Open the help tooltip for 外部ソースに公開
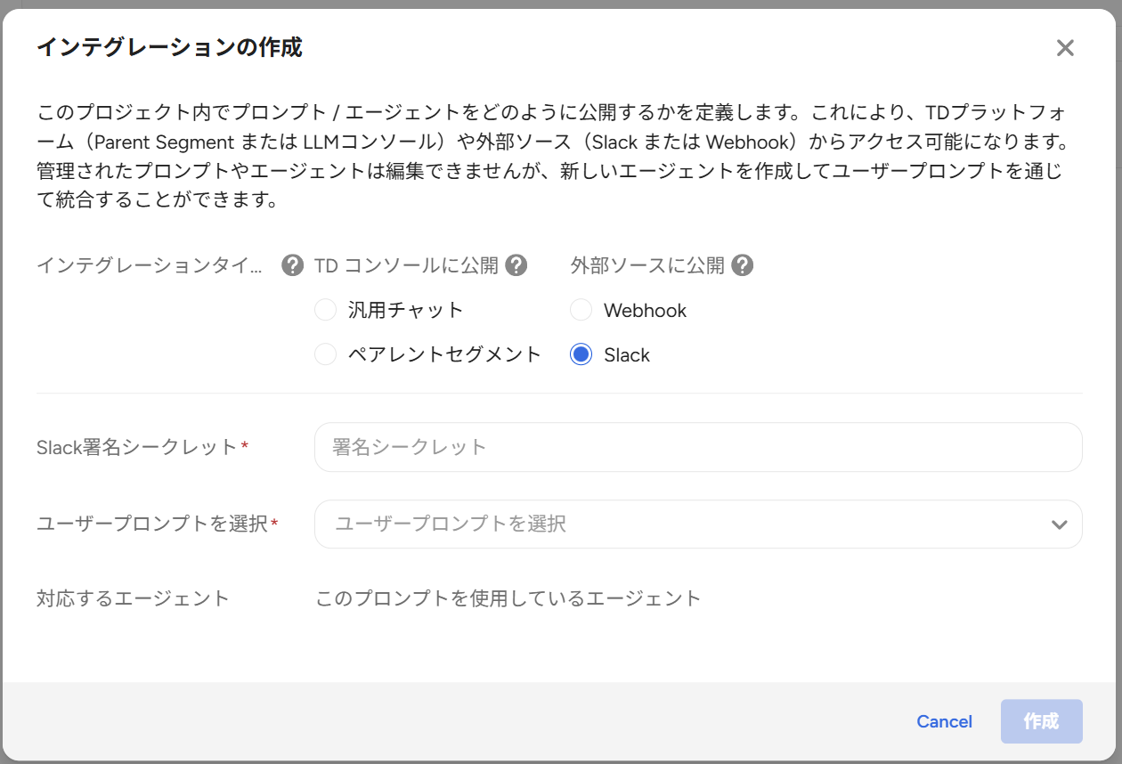The height and width of the screenshot is (764, 1122). 742,265
